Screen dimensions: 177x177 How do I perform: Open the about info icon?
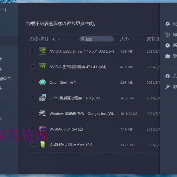point(168,76)
